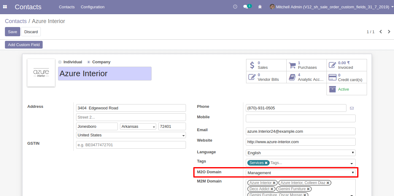Select the Company radio option
The width and height of the screenshot is (394, 196).
[89, 62]
